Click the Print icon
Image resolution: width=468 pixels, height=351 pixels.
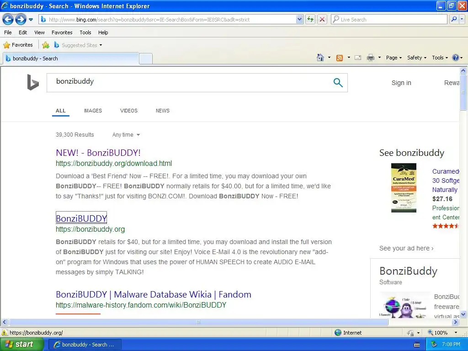(x=370, y=58)
